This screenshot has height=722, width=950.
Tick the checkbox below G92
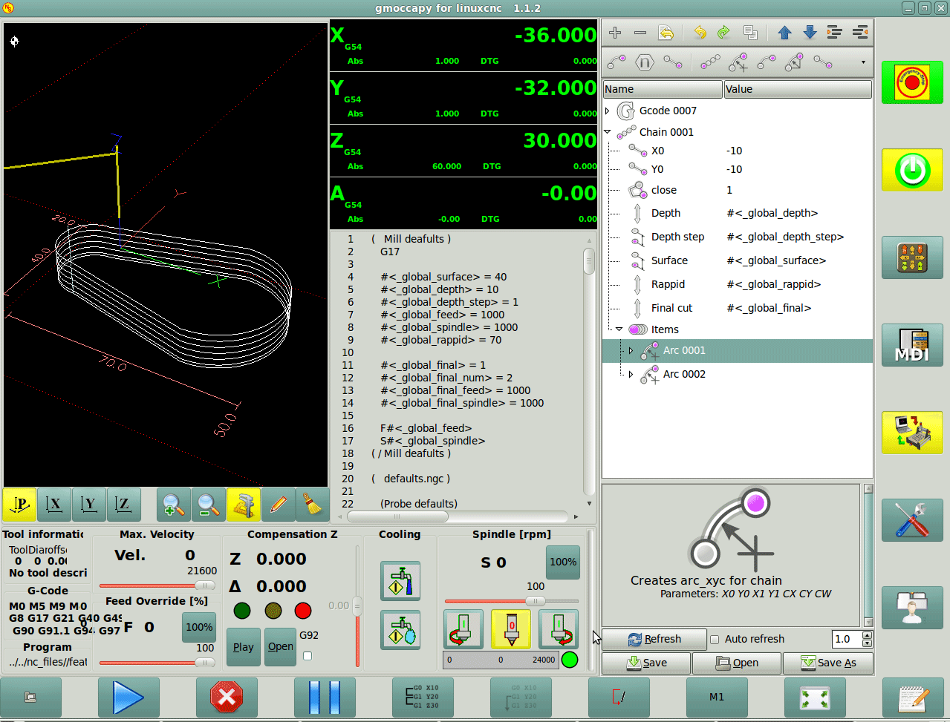click(x=308, y=656)
